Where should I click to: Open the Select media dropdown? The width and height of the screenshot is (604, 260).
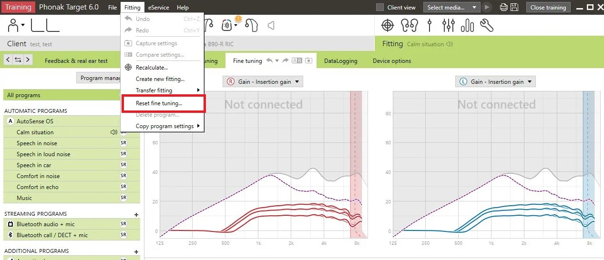pyautogui.click(x=451, y=7)
